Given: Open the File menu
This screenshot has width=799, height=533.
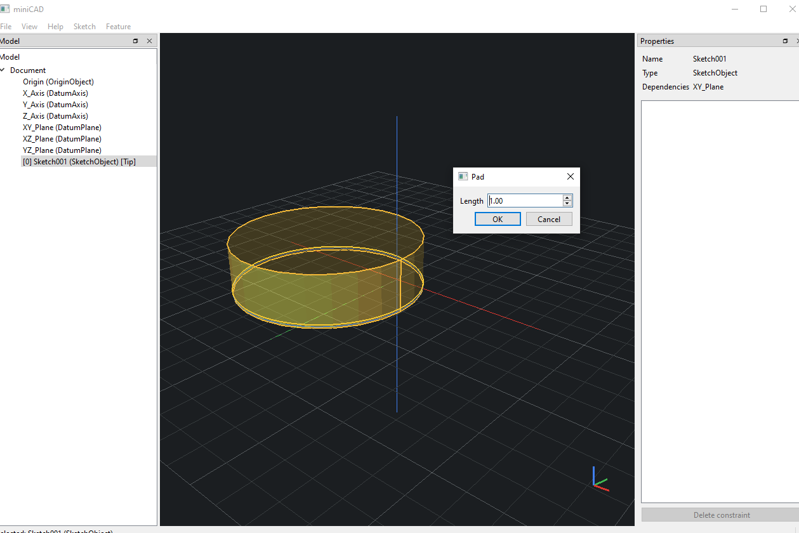Looking at the screenshot, I should (6, 27).
